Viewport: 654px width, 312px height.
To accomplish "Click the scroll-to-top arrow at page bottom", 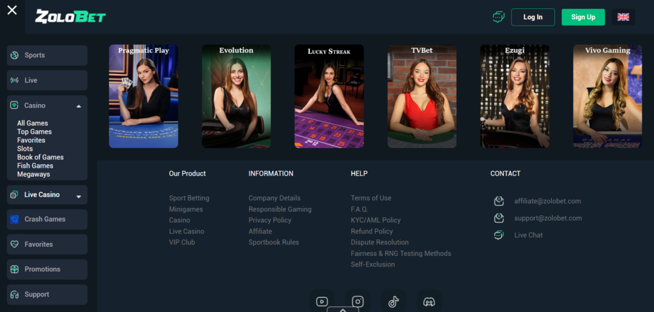I will tap(343, 309).
